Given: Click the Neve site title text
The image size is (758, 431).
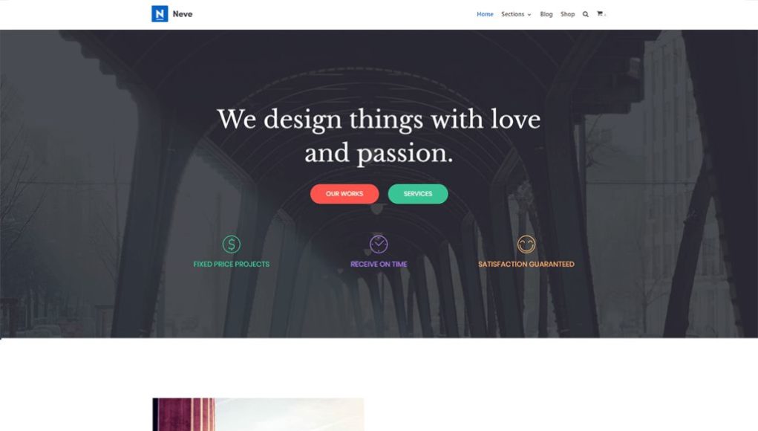Looking at the screenshot, I should pos(183,14).
